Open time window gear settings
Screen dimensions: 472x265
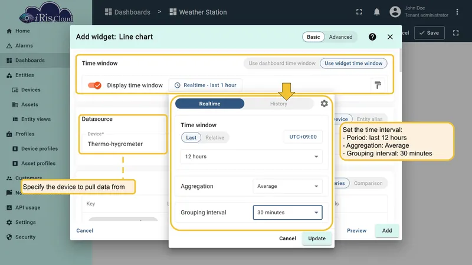tap(324, 104)
